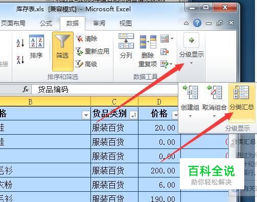Click the Outline (分级显示) group button
This screenshot has height=202, width=257.
click(192, 48)
